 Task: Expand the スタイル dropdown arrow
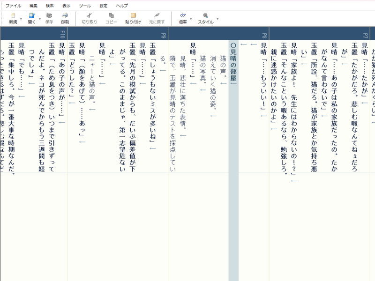(x=217, y=19)
